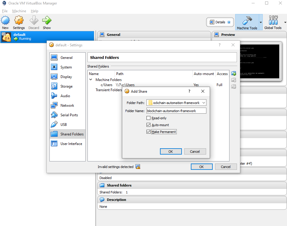This screenshot has height=226, width=287.
Task: Click Settings dialog help question mark
Action: tap(220, 45)
